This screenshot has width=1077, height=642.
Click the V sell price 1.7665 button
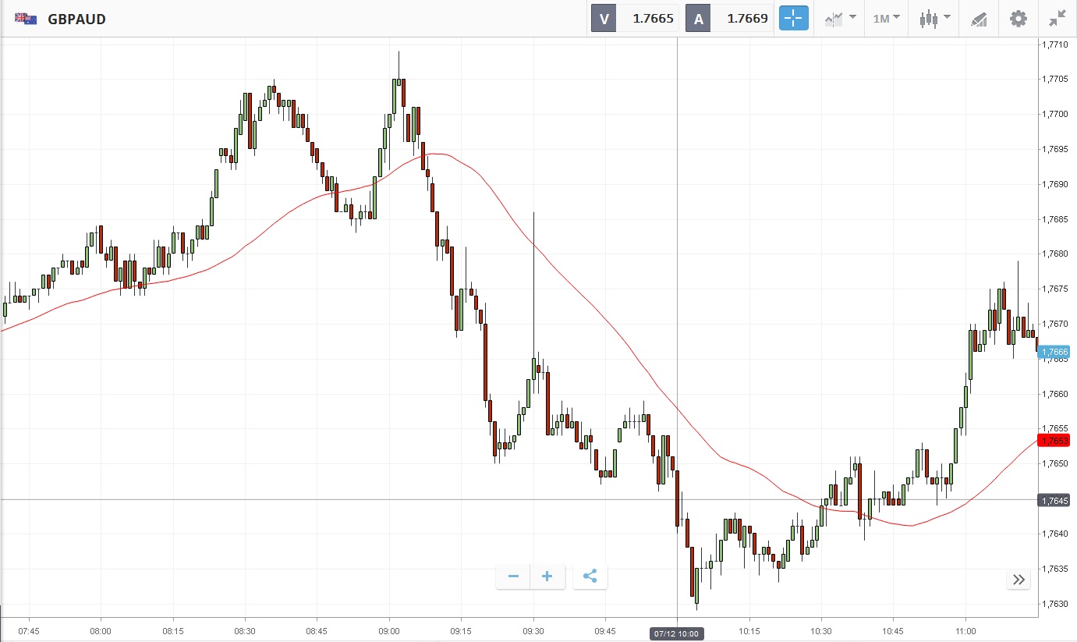(x=635, y=19)
